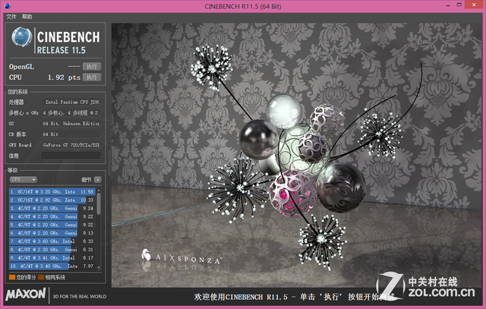Run the OpenGL test with 执行 button
This screenshot has height=309, width=486.
point(92,67)
